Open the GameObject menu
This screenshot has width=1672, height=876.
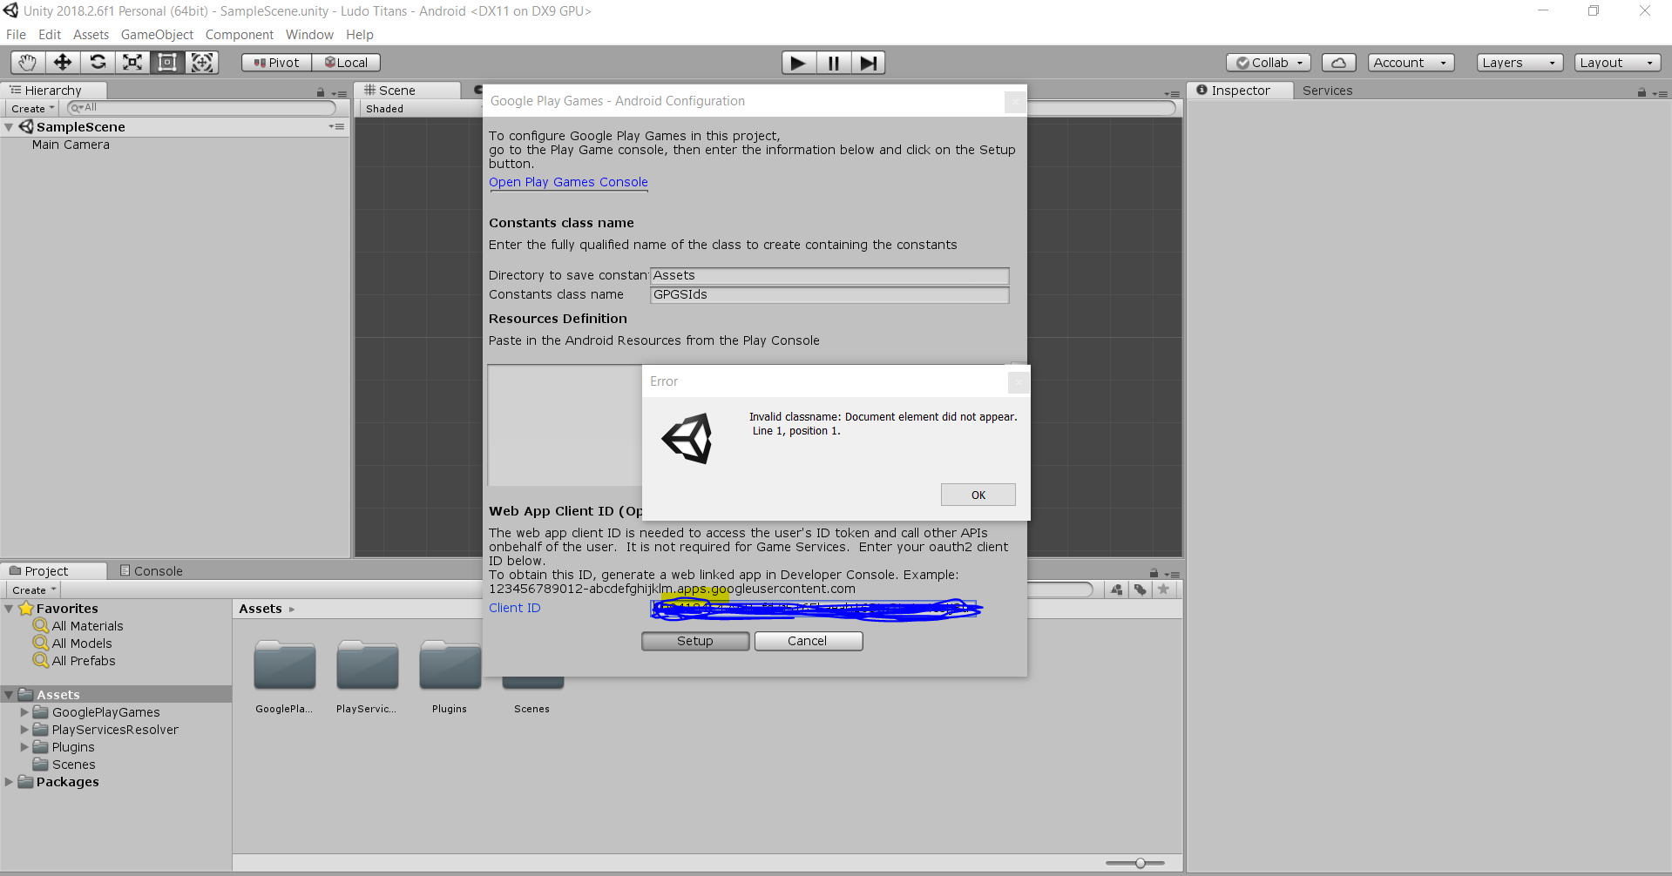(157, 35)
